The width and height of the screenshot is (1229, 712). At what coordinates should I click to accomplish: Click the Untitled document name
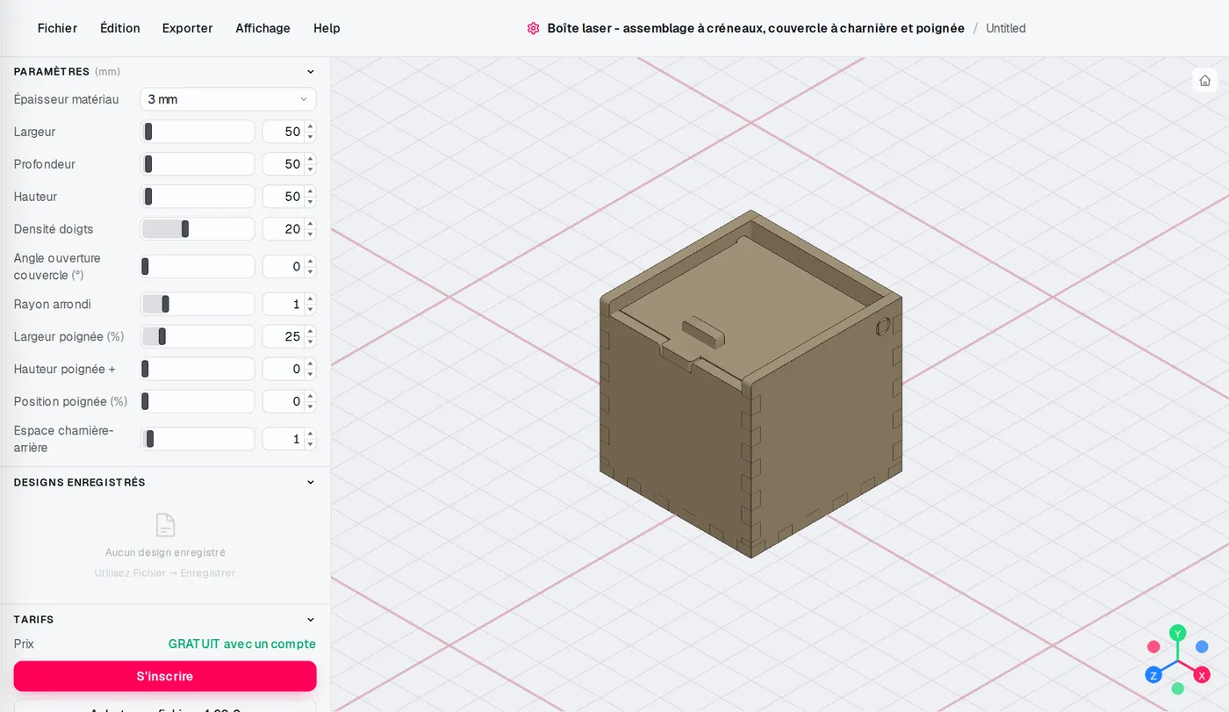coord(1005,28)
